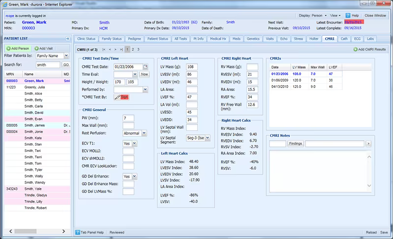Image resolution: width=393 pixels, height=239 pixels.
Task: Go to first CMRI record
Action: pos(104,50)
